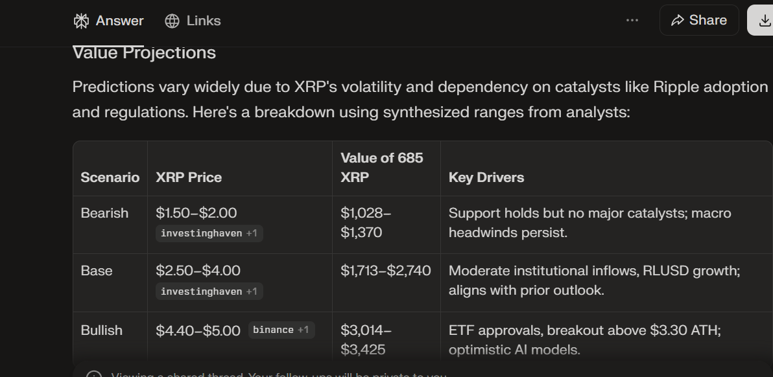Click the Share button
773x377 pixels.
(x=699, y=20)
